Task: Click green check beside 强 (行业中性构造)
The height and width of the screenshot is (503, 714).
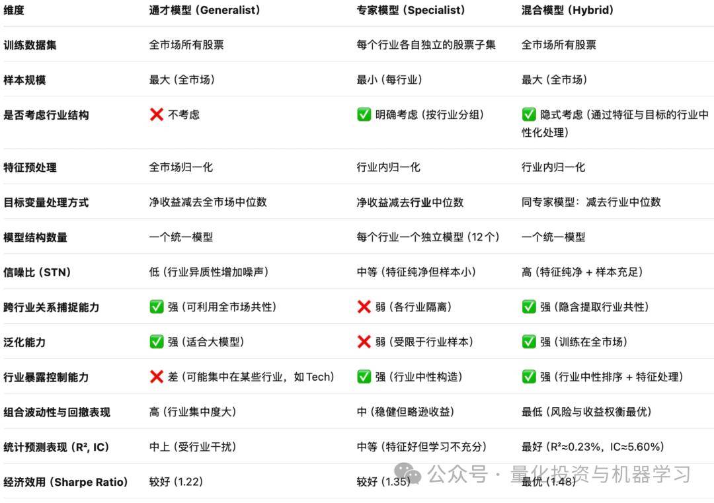Action: pos(364,377)
